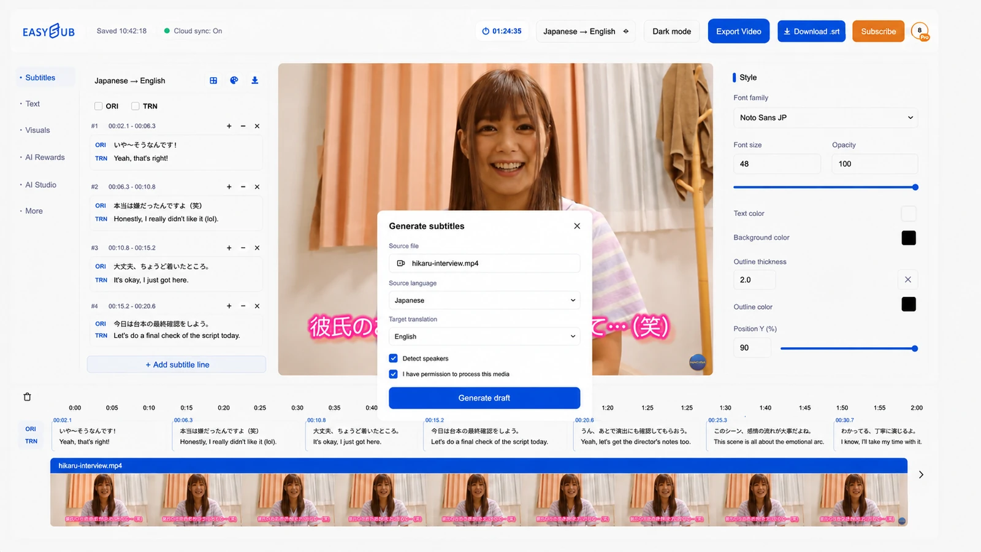The height and width of the screenshot is (552, 981).
Task: Click the EasySub logo
Action: coord(49,31)
